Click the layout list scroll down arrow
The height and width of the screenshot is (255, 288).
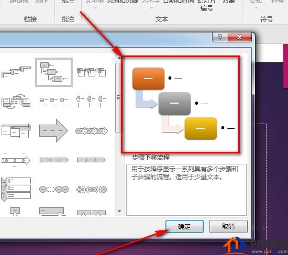coord(119,212)
